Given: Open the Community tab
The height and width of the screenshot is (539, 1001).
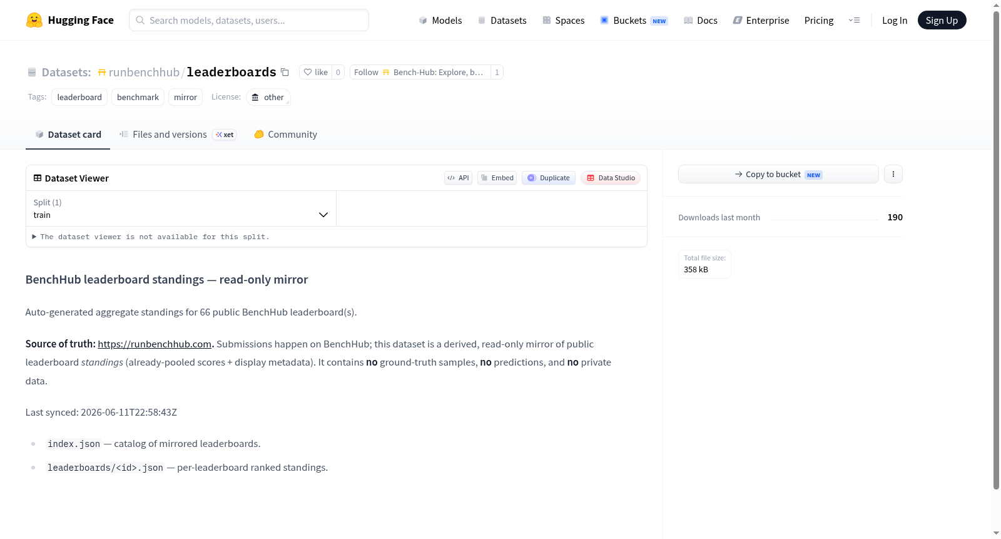Looking at the screenshot, I should (285, 134).
